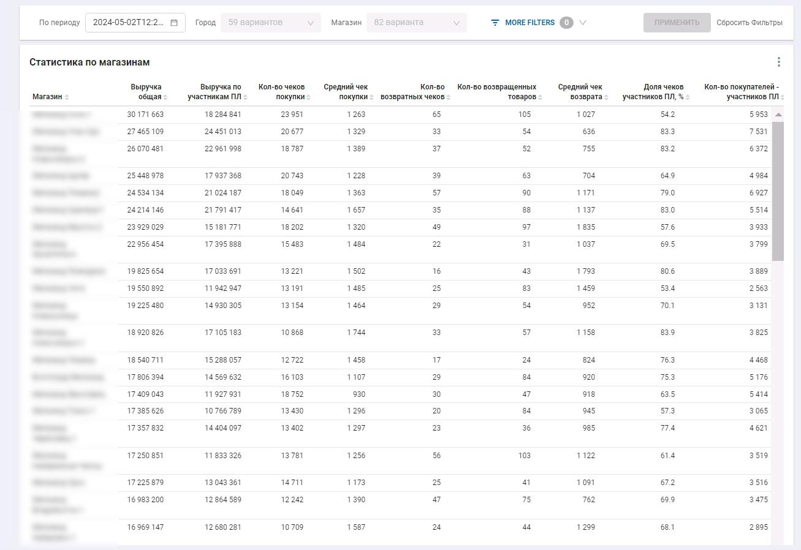
Task: Click MORE FILTERS label
Action: (530, 23)
